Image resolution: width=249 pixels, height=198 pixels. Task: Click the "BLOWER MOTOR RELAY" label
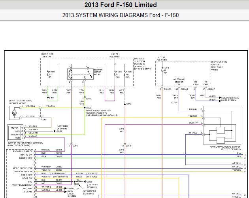98,72
